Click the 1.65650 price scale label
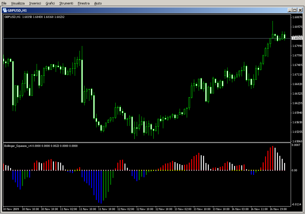305x214 pixels. pos(298,122)
